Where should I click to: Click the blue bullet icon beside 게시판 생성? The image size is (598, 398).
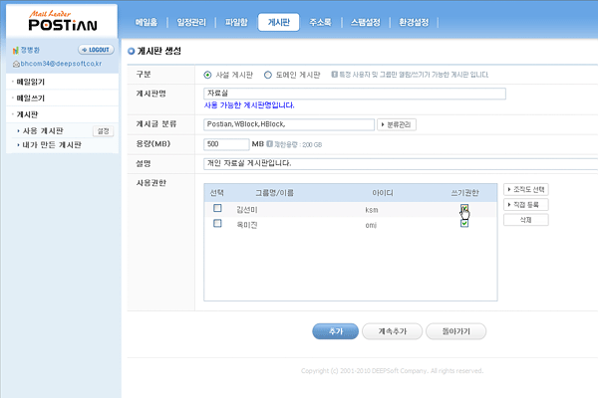coord(132,51)
